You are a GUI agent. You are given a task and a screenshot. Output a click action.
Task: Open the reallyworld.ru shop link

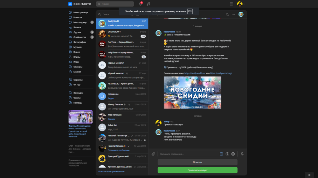coord(195,73)
